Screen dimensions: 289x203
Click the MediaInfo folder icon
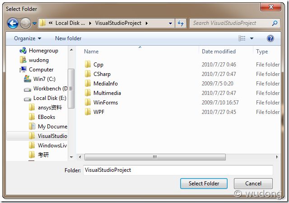pyautogui.click(x=88, y=83)
